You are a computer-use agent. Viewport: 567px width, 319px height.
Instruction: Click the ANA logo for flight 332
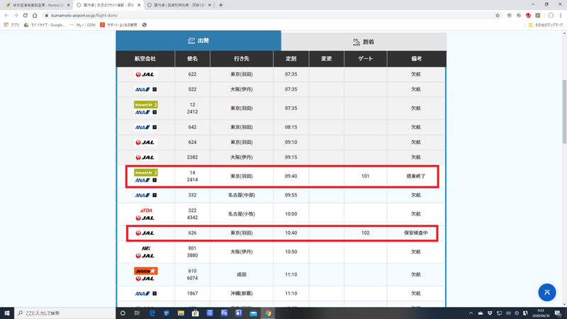145,196
